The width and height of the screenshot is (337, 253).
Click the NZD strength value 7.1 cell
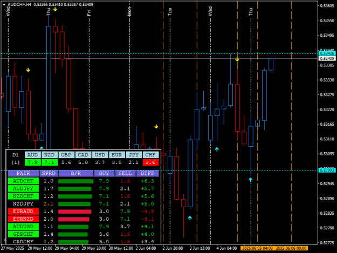[x=50, y=162]
